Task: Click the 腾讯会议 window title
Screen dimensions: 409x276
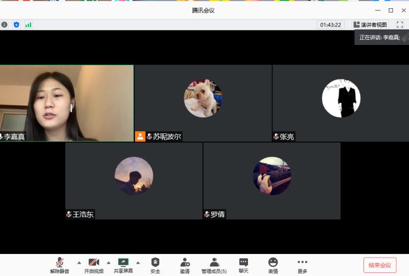Action: (203, 10)
